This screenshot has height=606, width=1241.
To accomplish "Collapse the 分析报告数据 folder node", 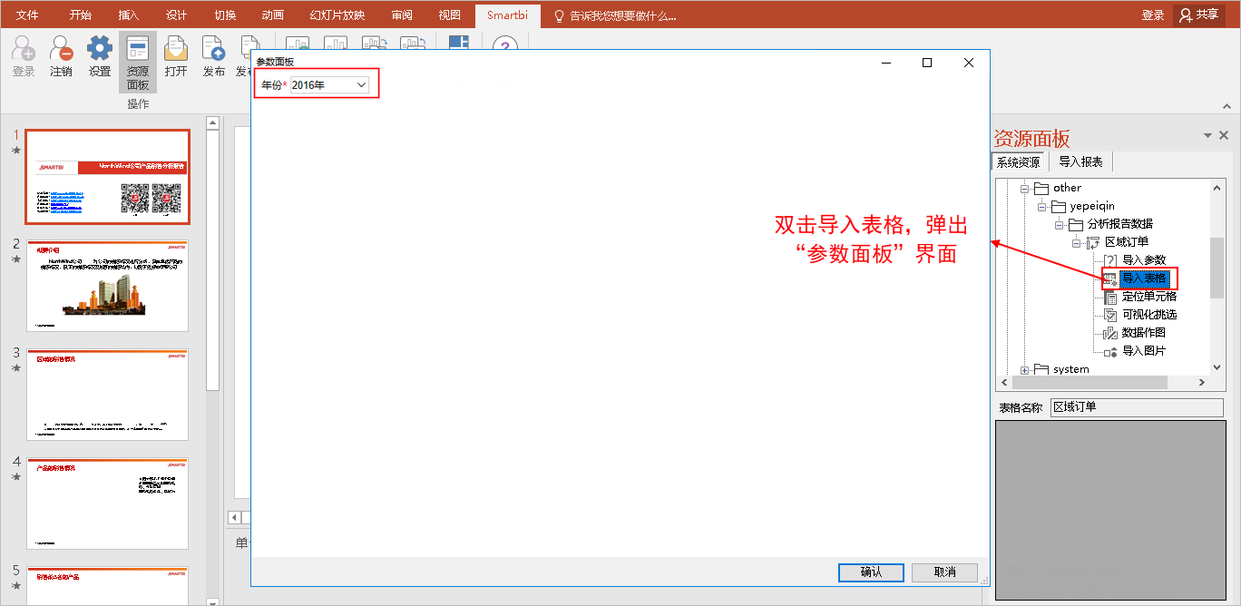I will (1059, 224).
